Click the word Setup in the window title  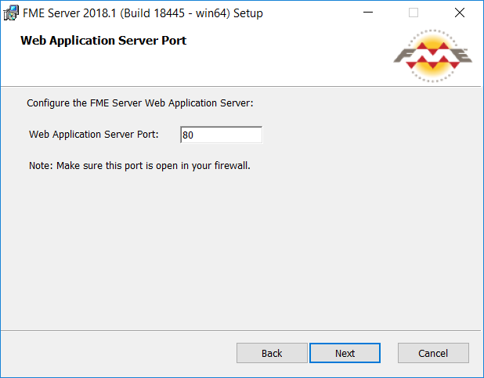coord(248,13)
